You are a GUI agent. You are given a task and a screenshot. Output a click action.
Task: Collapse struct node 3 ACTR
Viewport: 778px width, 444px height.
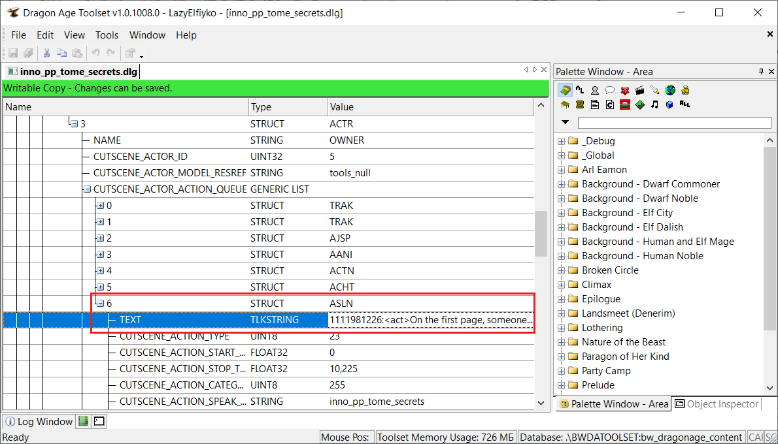[74, 124]
